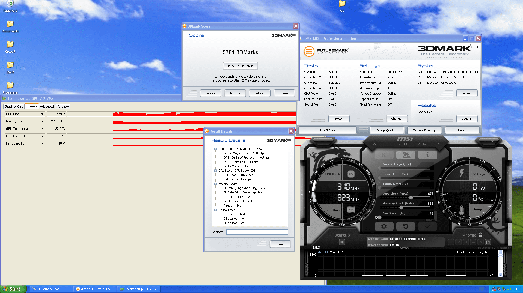Open GPU Clock sensor dropdown in GPU-Z

pos(42,114)
